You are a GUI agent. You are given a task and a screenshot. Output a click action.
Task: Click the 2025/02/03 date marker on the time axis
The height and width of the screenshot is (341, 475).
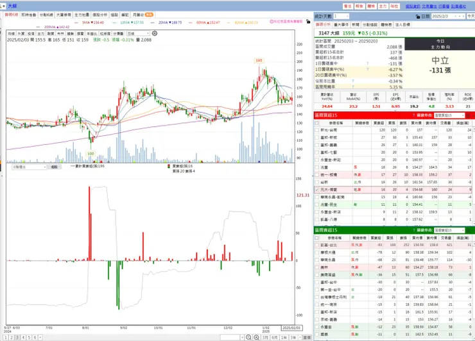(291, 328)
